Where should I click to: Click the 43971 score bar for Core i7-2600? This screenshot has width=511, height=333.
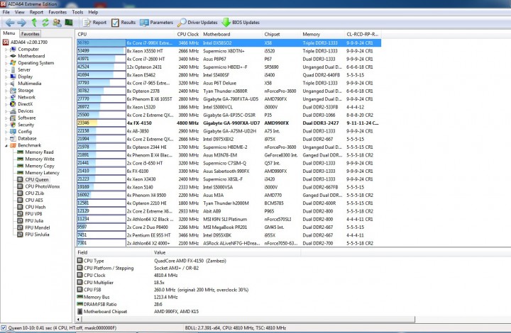click(101, 59)
